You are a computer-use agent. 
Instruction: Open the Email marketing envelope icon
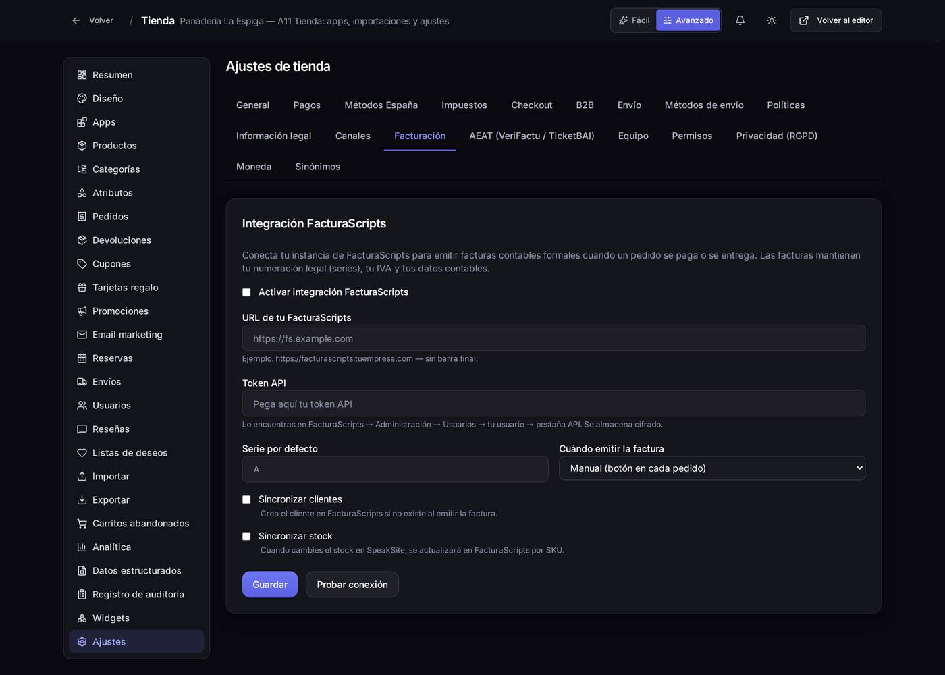82,335
